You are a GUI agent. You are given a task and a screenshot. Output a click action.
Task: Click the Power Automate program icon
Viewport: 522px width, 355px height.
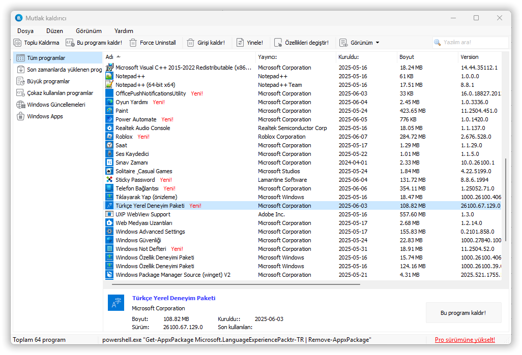pos(109,119)
